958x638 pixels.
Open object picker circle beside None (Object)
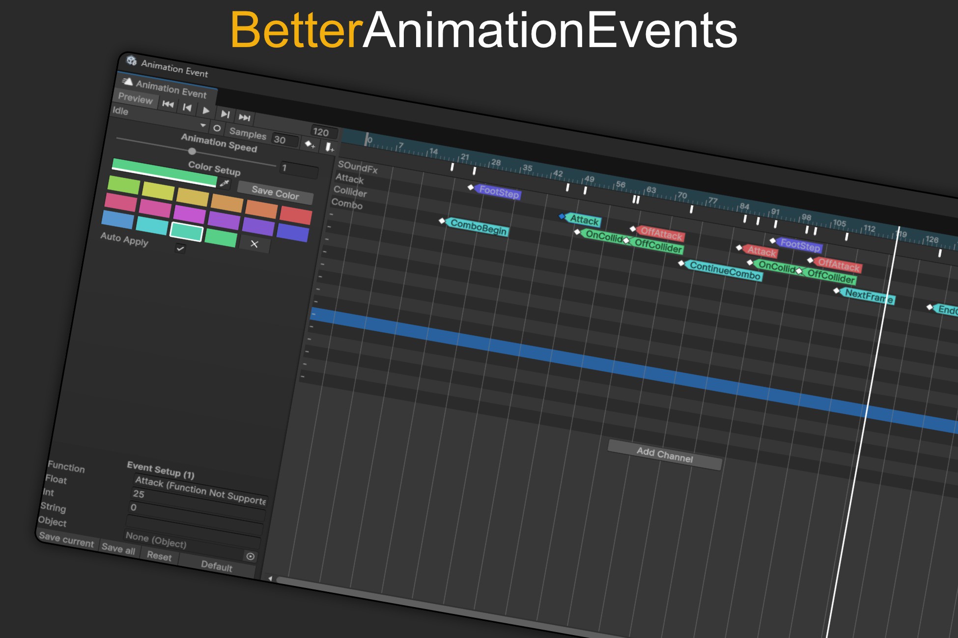click(250, 556)
